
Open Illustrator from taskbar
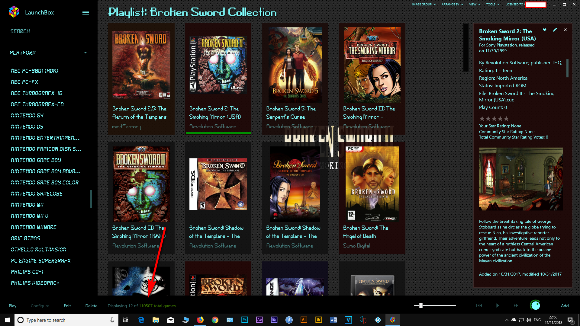[304, 320]
